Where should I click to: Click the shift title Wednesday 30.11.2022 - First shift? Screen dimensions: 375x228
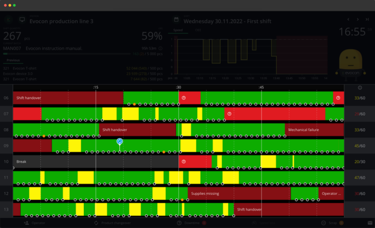[227, 21]
